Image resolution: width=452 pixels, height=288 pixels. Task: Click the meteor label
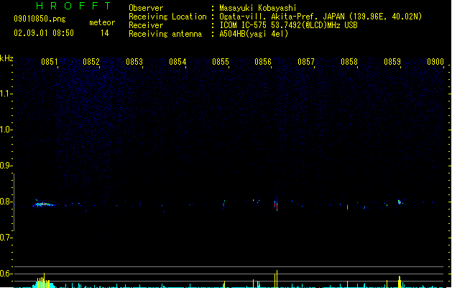[102, 22]
